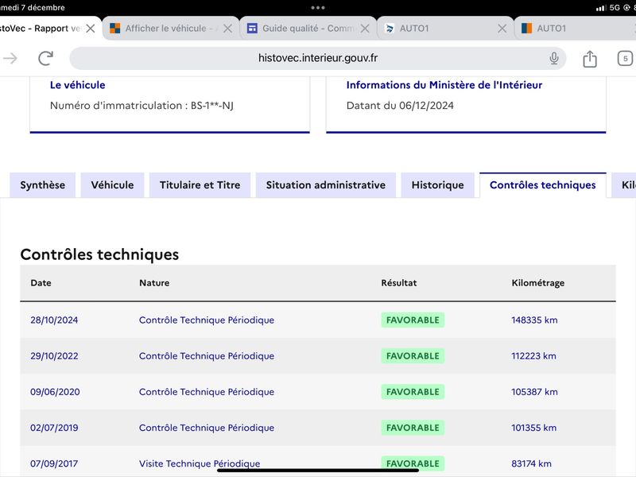Click the 101355 km mileage value
The height and width of the screenshot is (477, 636).
coord(533,428)
